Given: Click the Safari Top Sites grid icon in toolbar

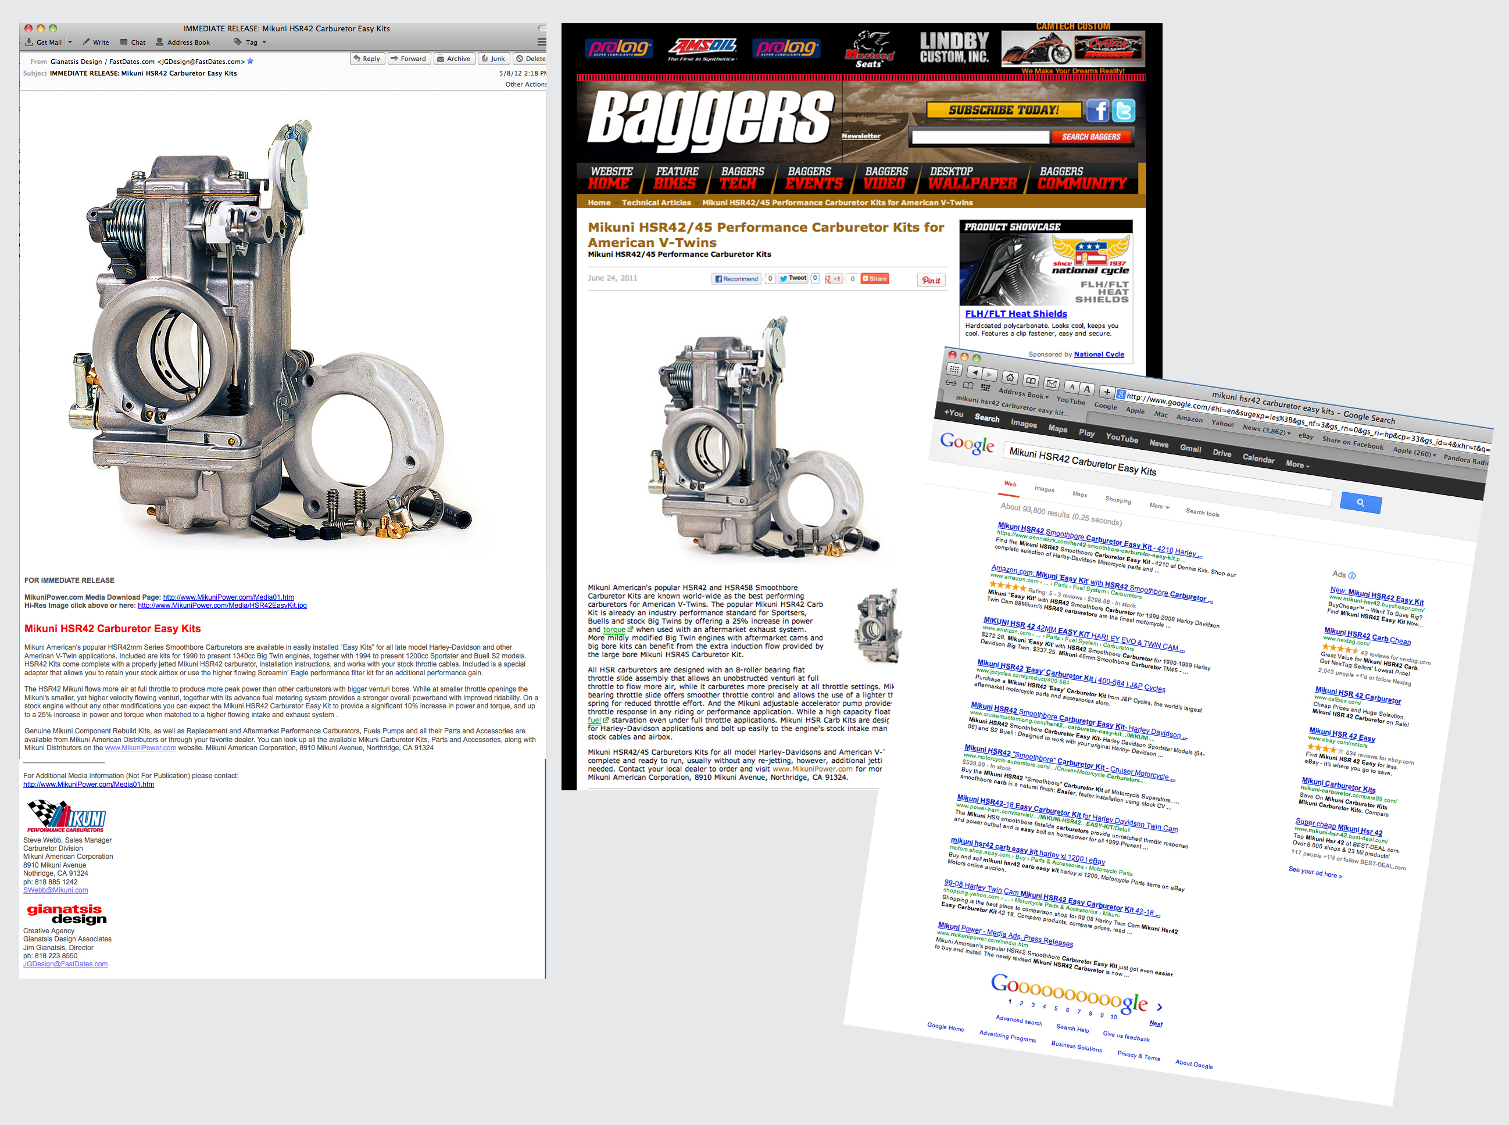Looking at the screenshot, I should (953, 369).
